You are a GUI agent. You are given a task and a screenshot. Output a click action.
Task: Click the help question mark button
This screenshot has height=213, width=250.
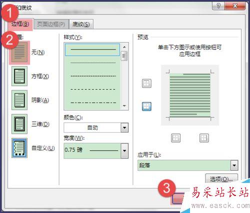[x=218, y=6]
